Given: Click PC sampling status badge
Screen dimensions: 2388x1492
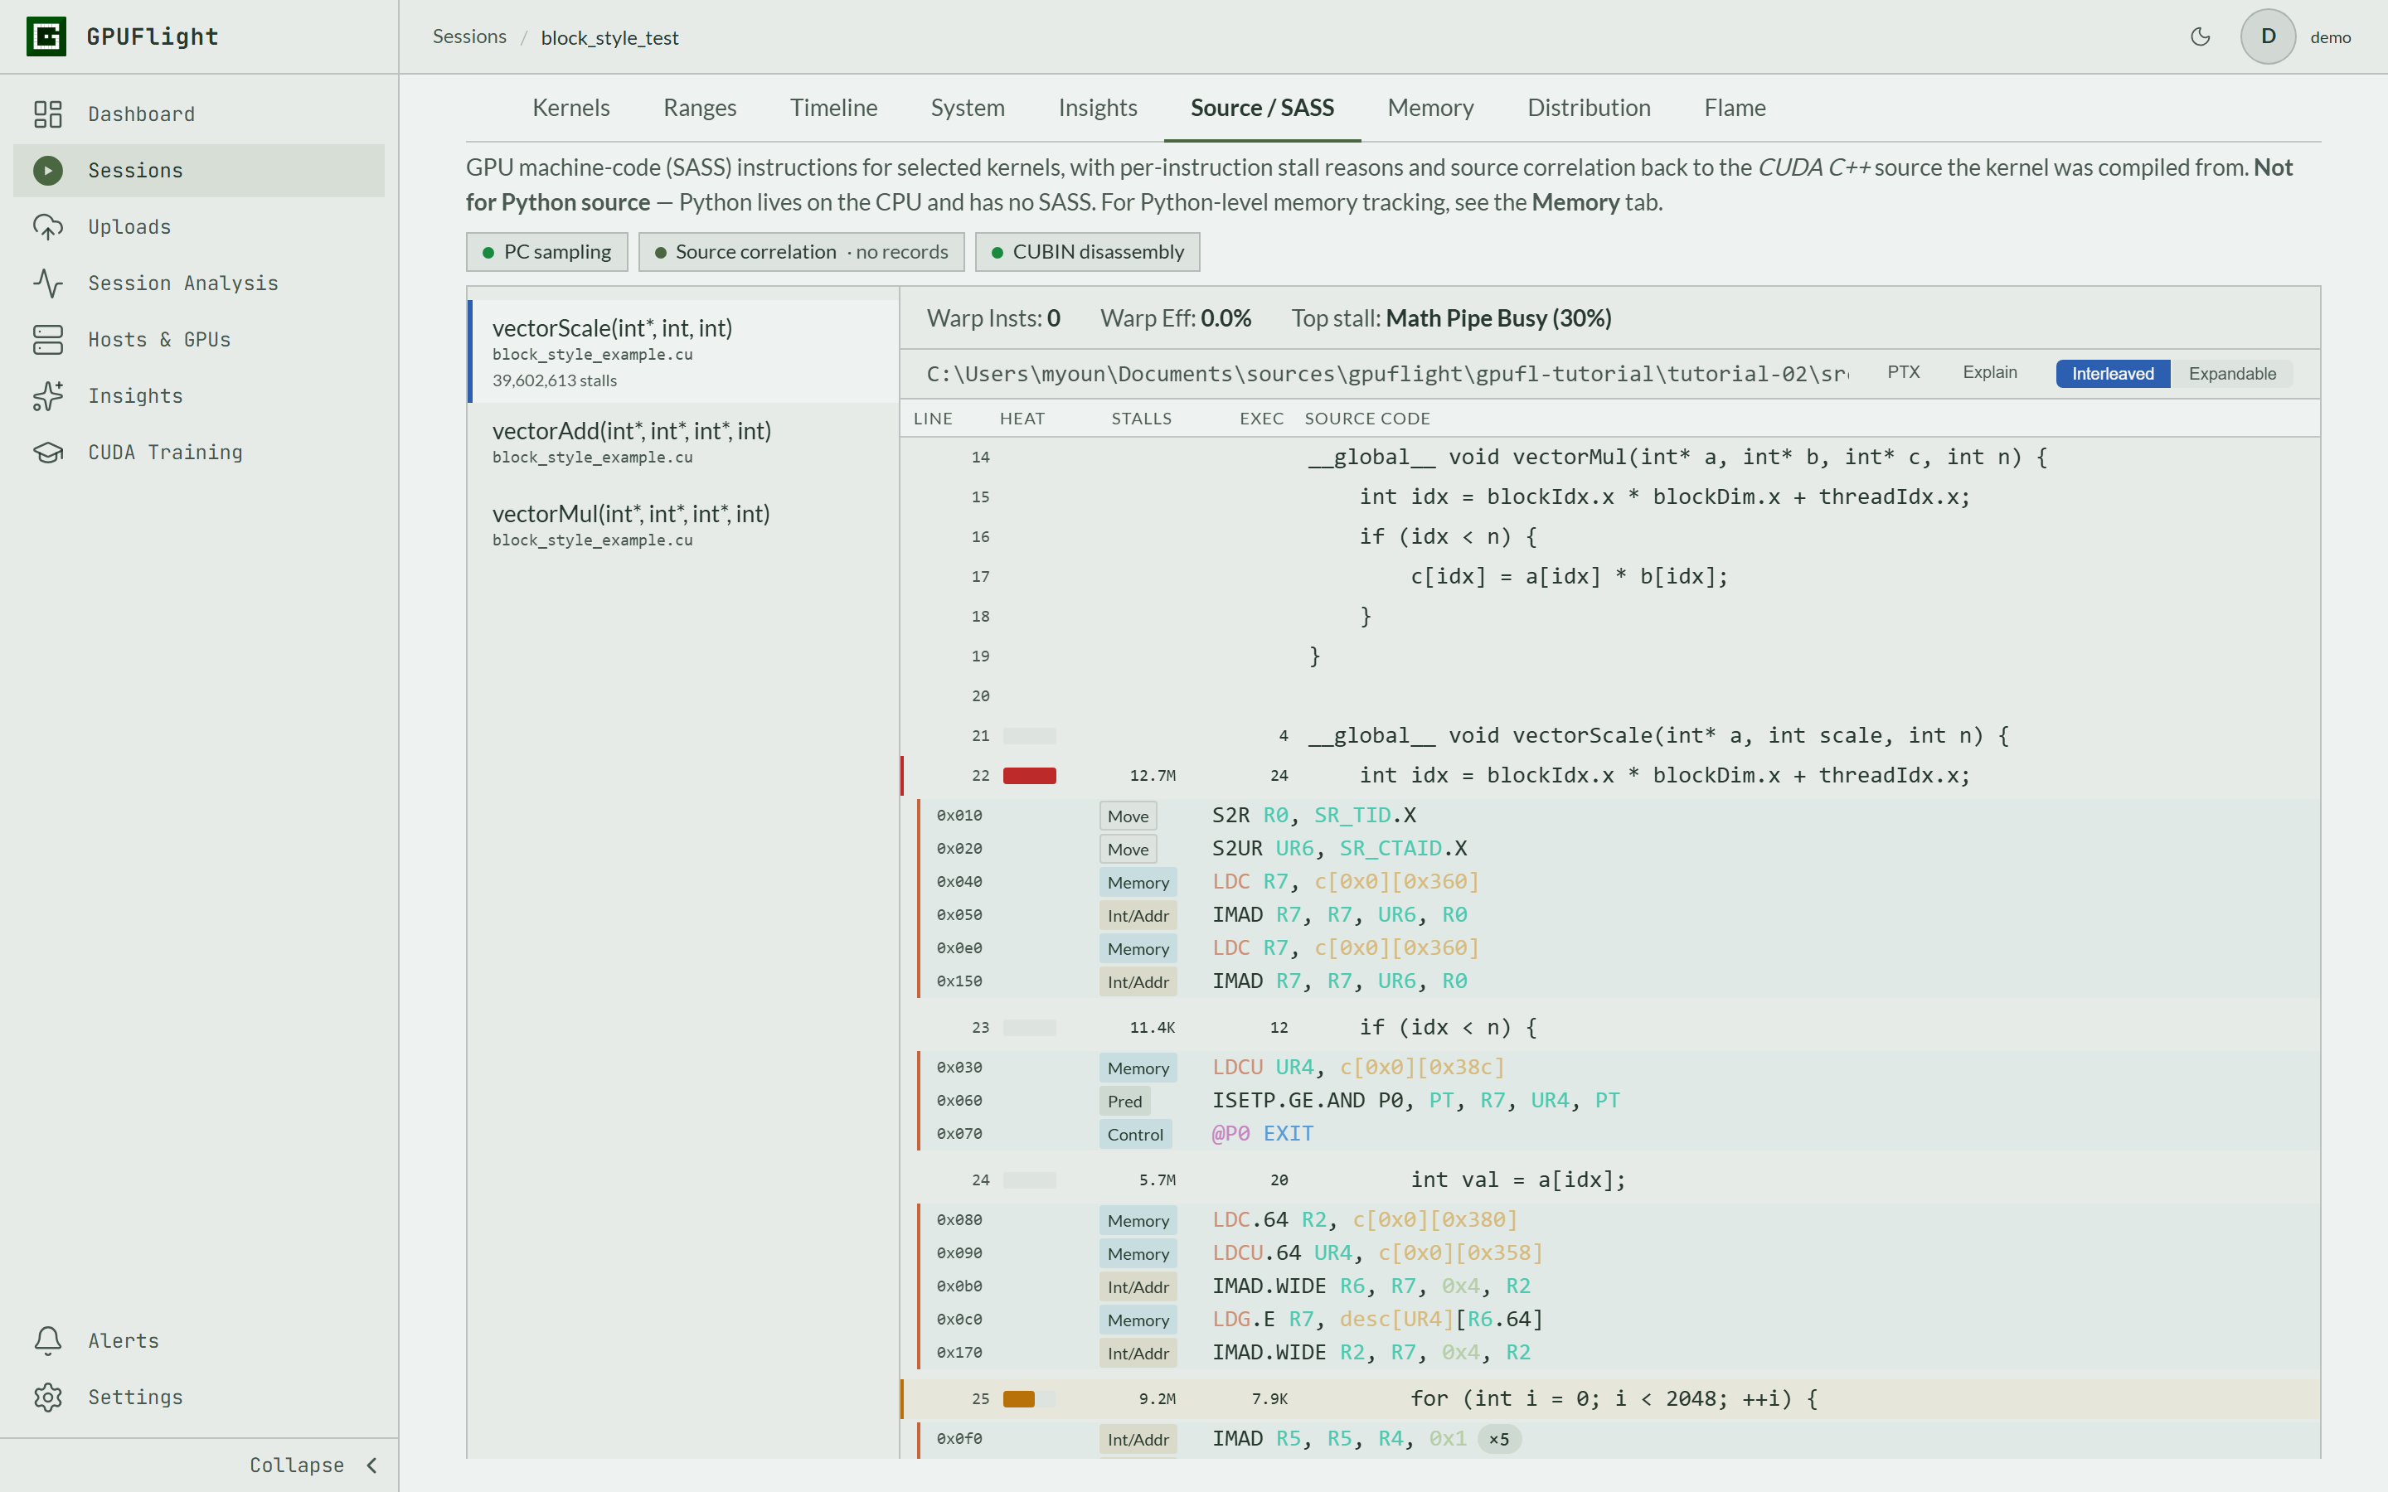Looking at the screenshot, I should [546, 252].
